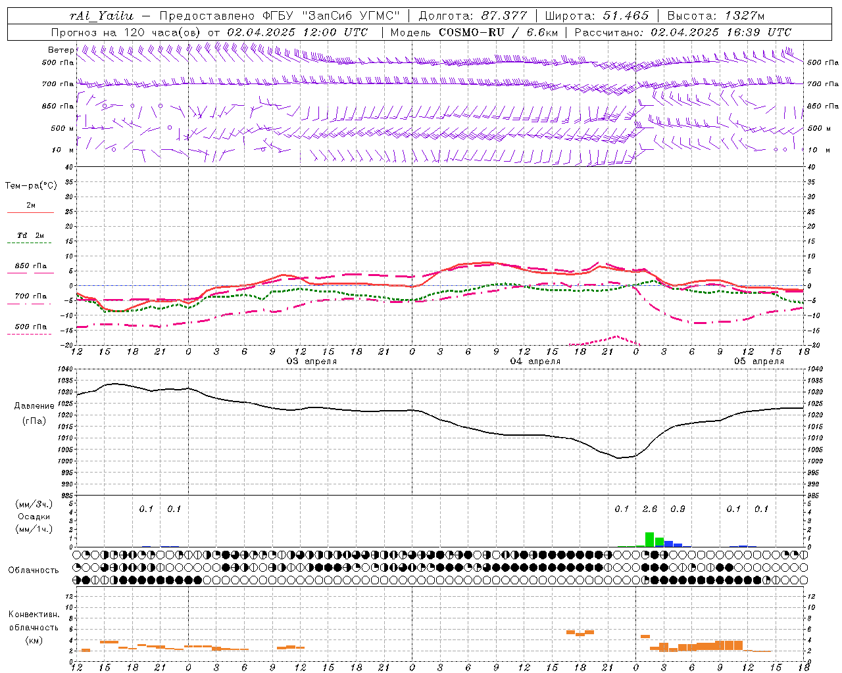Click the 05 апреля date label
This screenshot has width=842, height=673.
click(x=759, y=361)
